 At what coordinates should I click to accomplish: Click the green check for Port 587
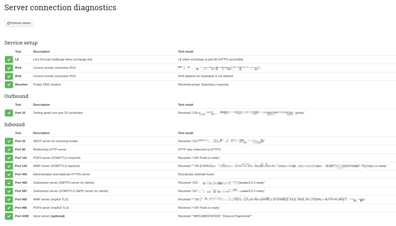pos(9,191)
